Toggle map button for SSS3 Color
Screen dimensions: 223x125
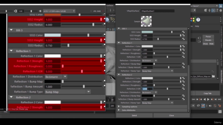(x=184, y=32)
